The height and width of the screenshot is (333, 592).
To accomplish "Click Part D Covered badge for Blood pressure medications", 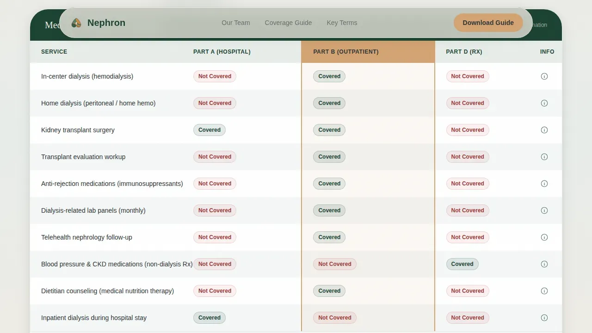I will point(462,264).
